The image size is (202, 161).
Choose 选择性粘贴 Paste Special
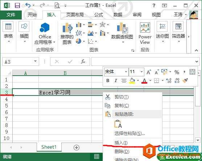pos(132,134)
